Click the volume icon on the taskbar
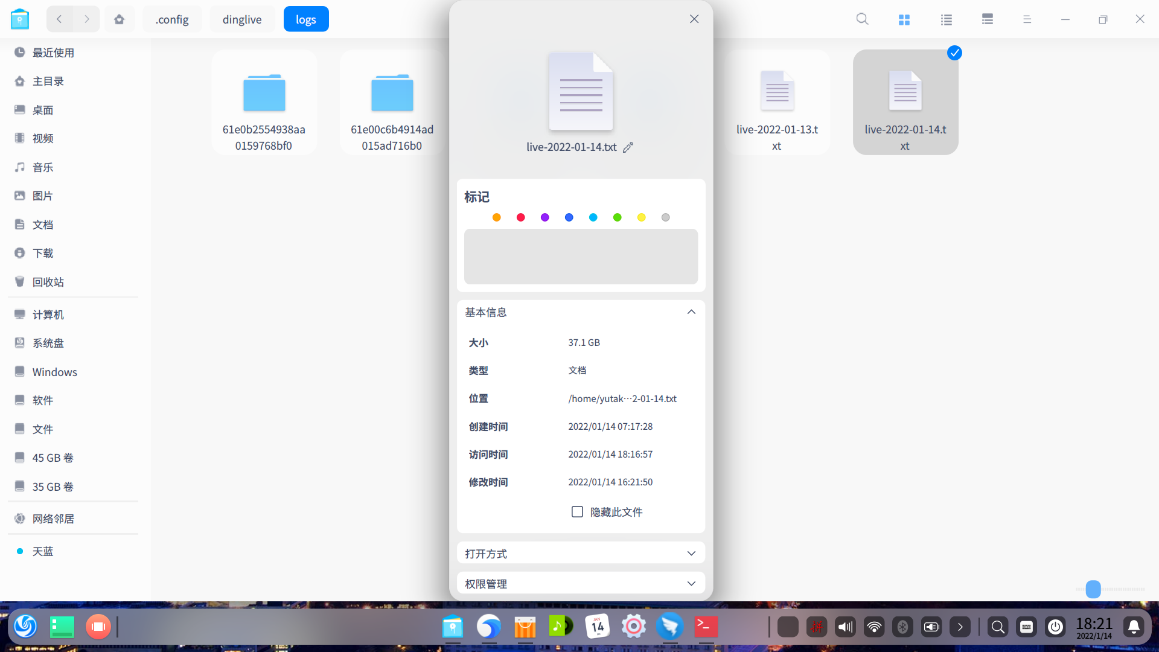Image resolution: width=1159 pixels, height=652 pixels. (x=845, y=627)
